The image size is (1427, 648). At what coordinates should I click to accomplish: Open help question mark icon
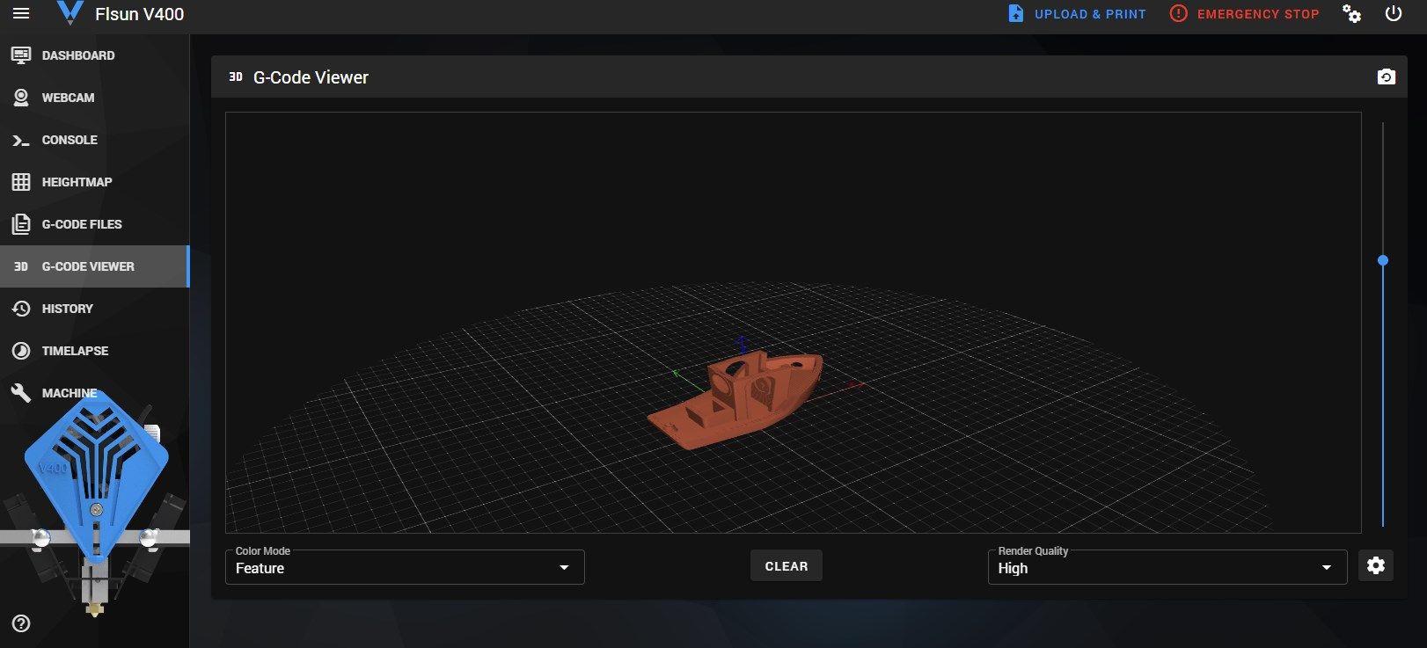21,623
